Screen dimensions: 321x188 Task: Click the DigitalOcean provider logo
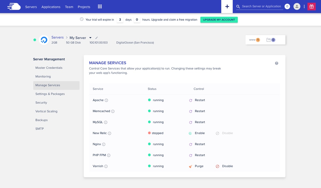tap(44, 40)
